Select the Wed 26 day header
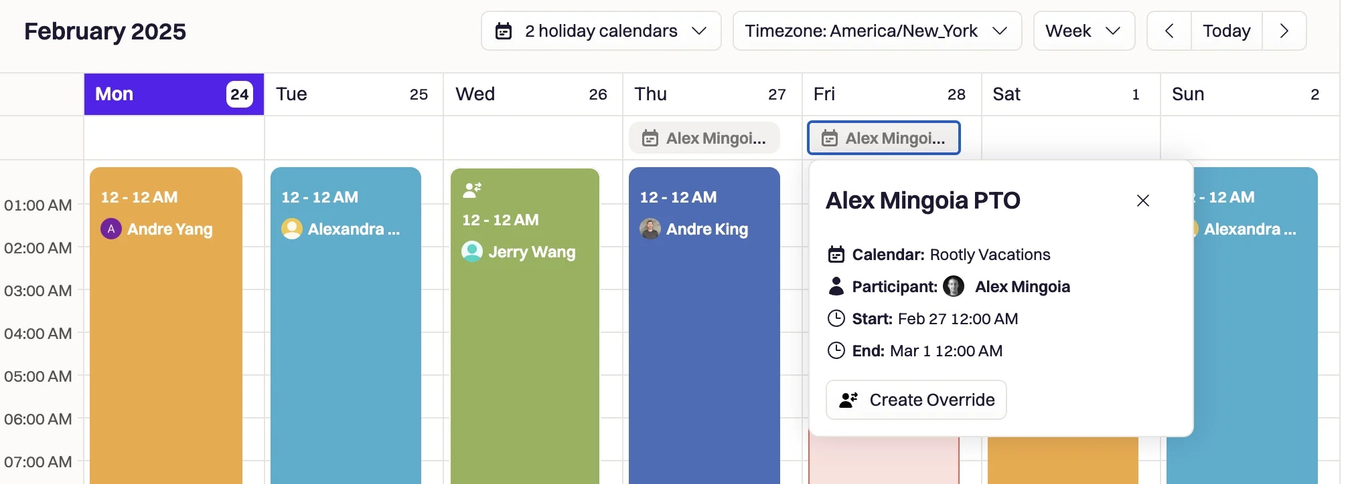This screenshot has height=484, width=1346. (532, 94)
